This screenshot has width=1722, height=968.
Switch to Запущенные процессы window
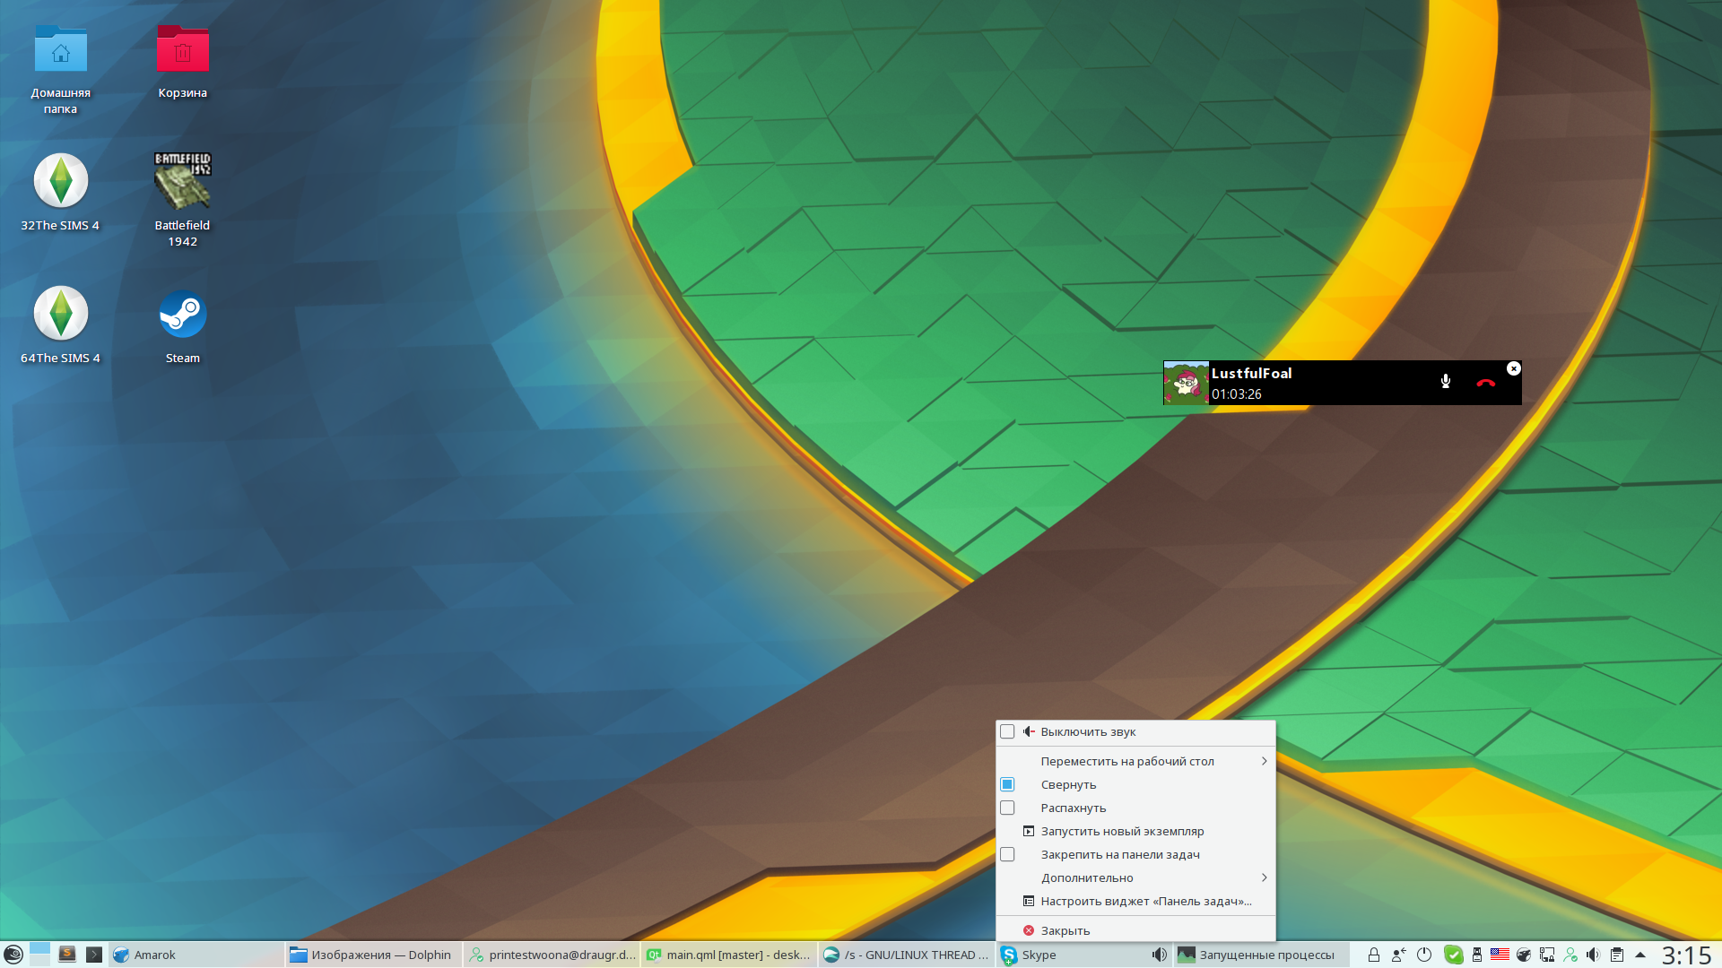tap(1261, 955)
